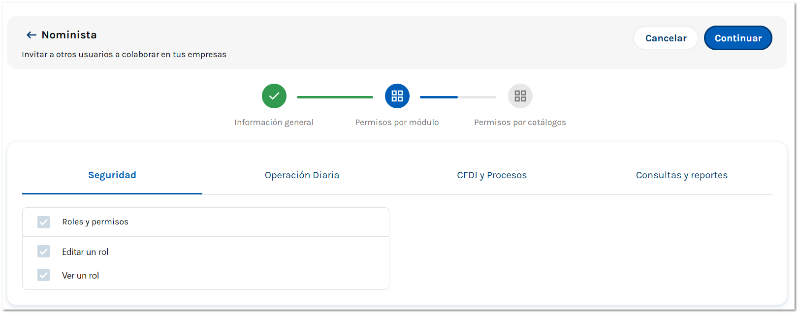The height and width of the screenshot is (314, 799).
Task: Open the Operación Diaria tab
Action: (x=302, y=175)
